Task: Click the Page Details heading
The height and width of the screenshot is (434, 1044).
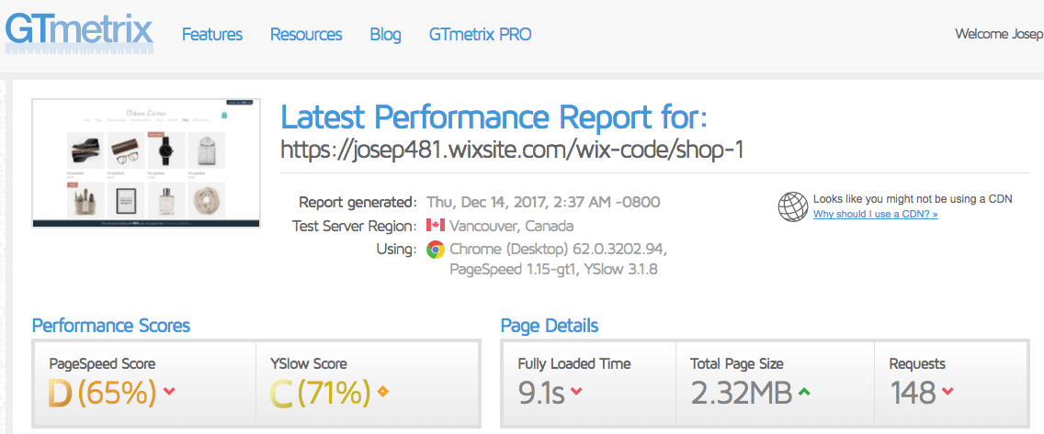Action: [x=550, y=327]
